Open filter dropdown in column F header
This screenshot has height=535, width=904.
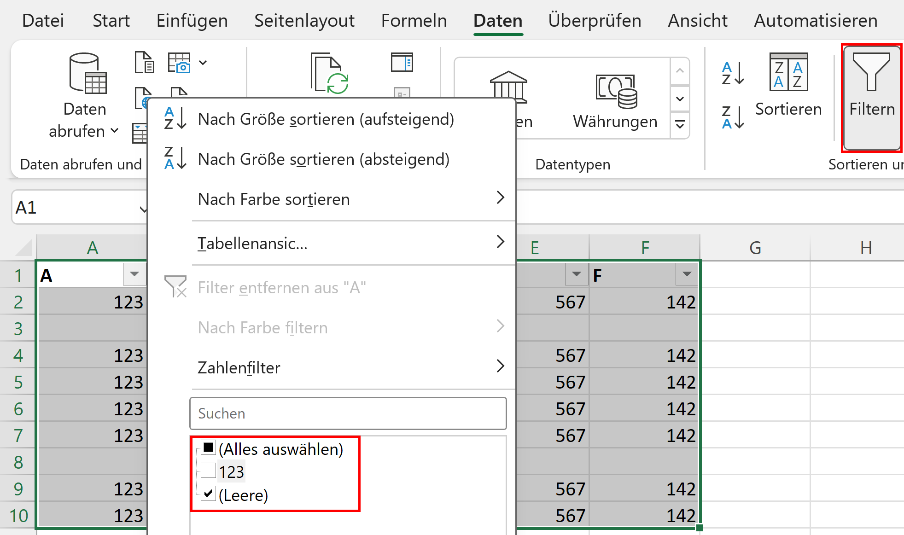coord(687,274)
